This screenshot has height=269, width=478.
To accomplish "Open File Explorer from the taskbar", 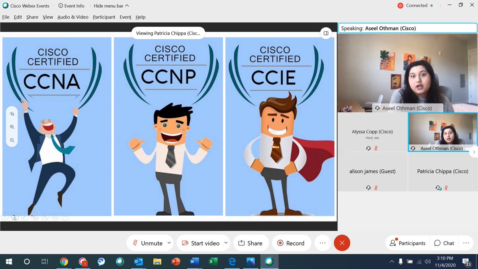I will point(157,262).
